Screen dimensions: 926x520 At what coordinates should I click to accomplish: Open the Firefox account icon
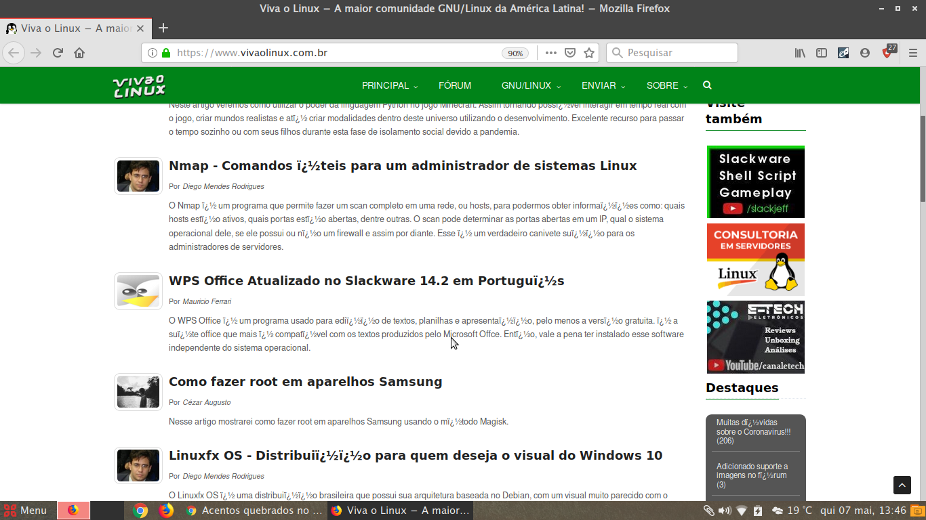coord(865,53)
